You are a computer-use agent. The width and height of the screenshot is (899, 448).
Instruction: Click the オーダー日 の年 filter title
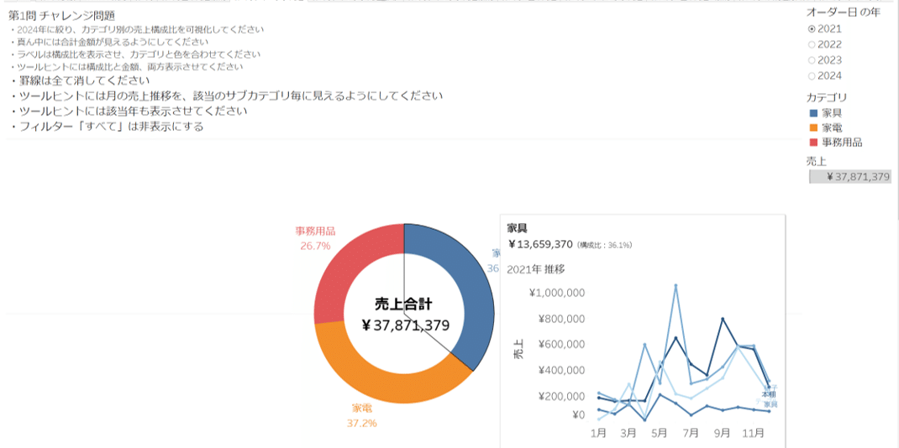(x=843, y=13)
